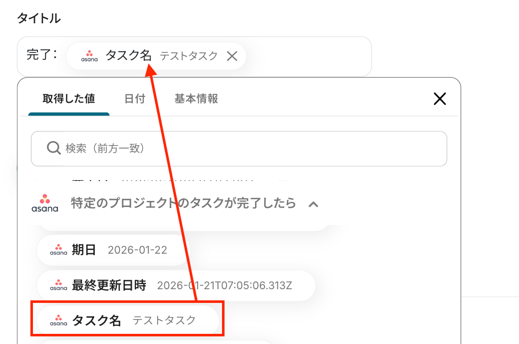
Task: Collapse the asana trigger section with the chevron
Action: coord(313,204)
